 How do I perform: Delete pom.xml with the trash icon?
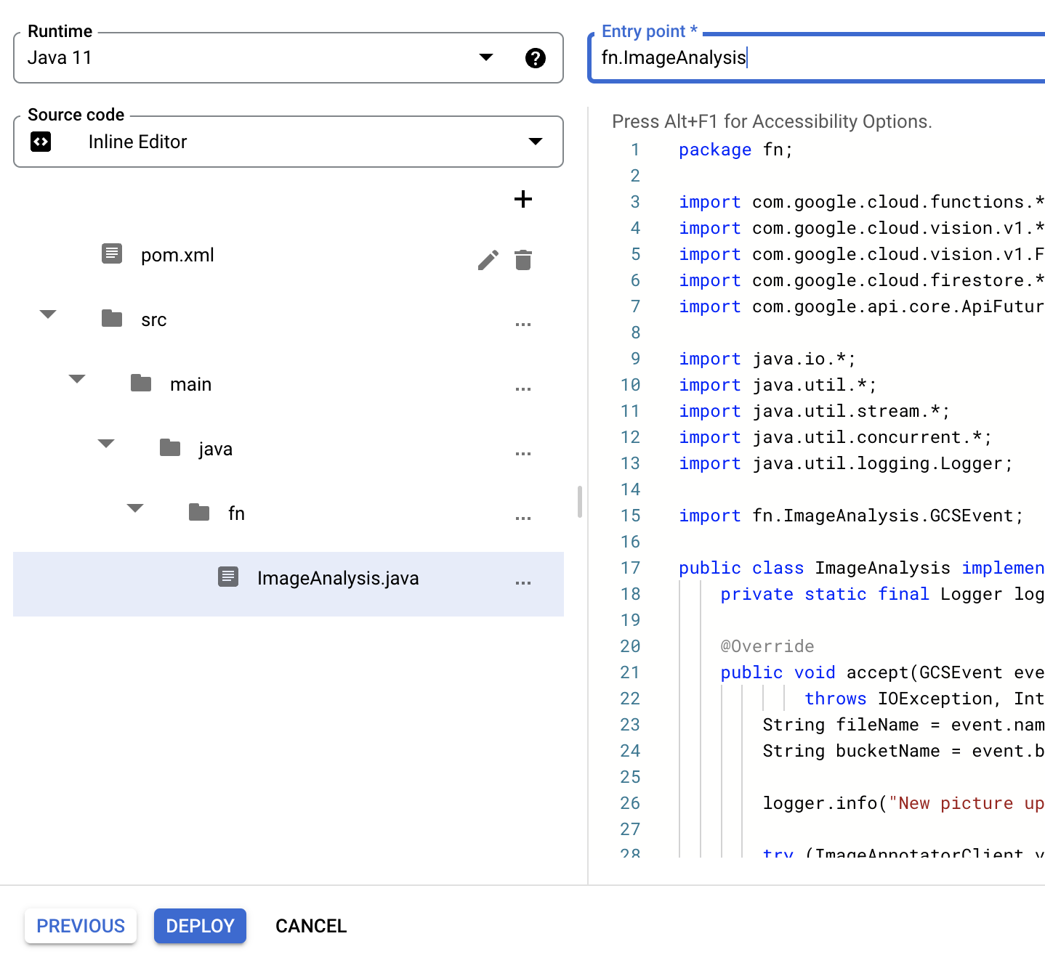pos(522,260)
